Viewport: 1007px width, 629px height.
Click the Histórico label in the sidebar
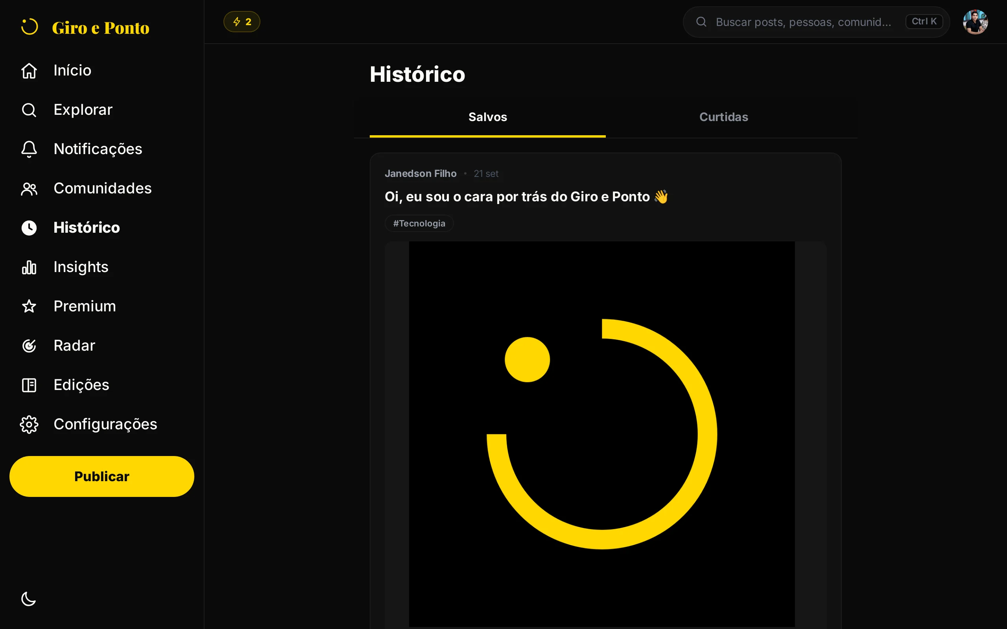(x=87, y=228)
